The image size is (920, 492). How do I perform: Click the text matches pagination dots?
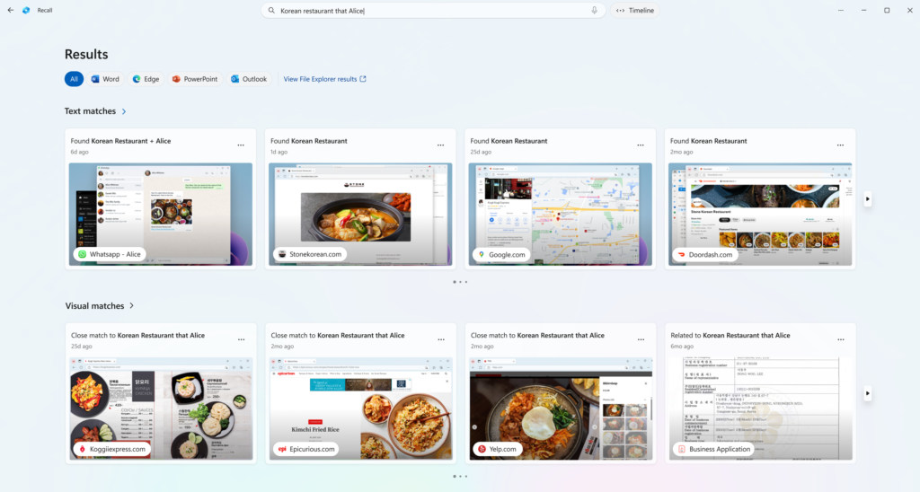[460, 282]
